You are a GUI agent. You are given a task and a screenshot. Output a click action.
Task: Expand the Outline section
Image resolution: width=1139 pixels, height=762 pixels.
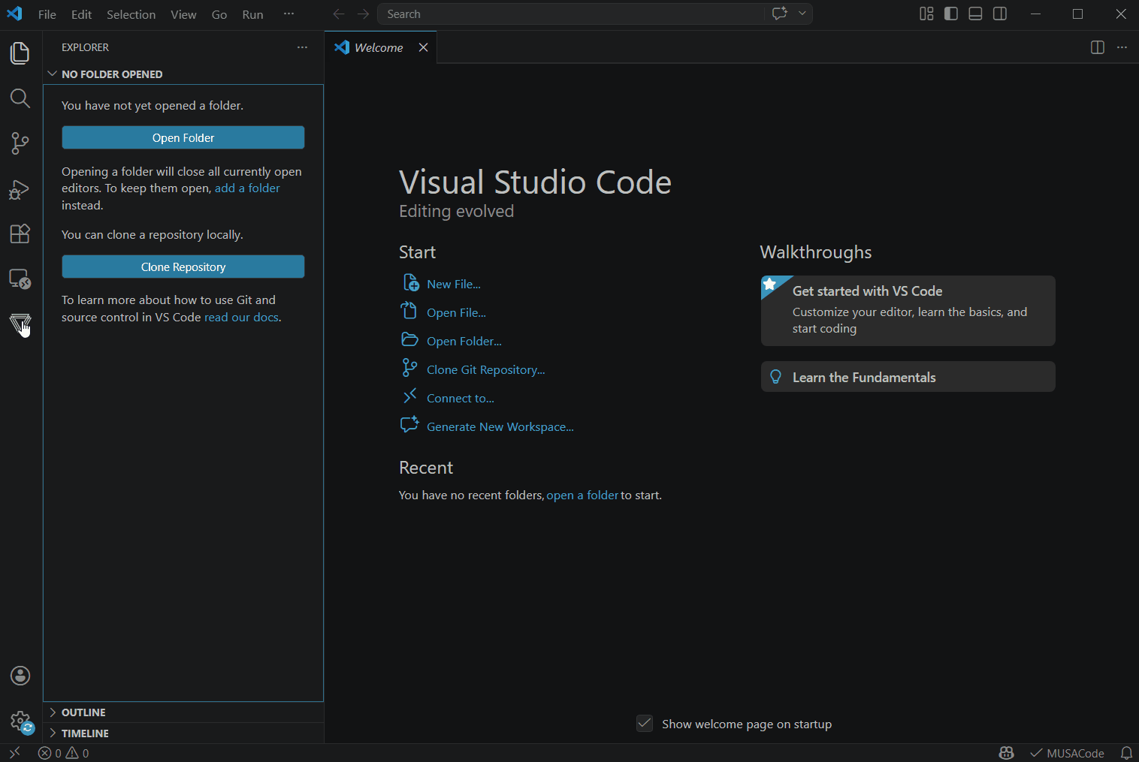tap(183, 712)
